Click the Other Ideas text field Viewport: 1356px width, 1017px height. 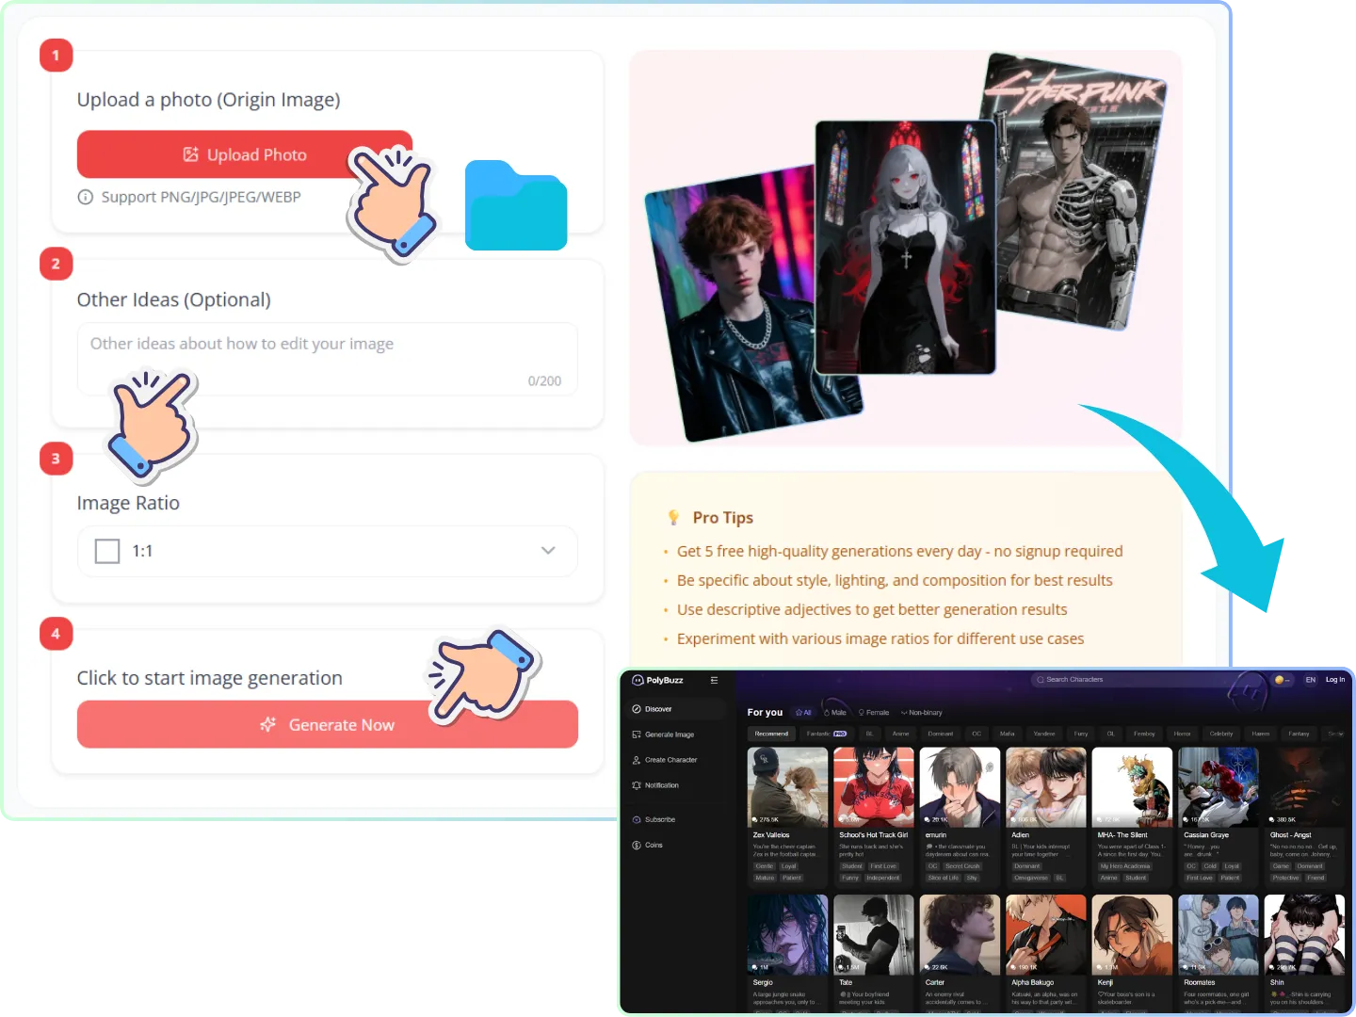click(327, 358)
